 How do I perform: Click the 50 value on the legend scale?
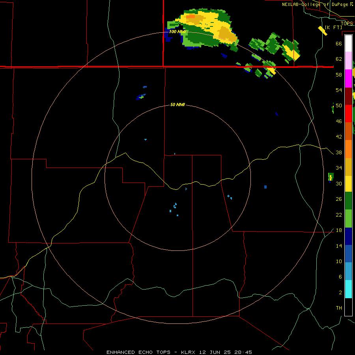[x=339, y=106]
